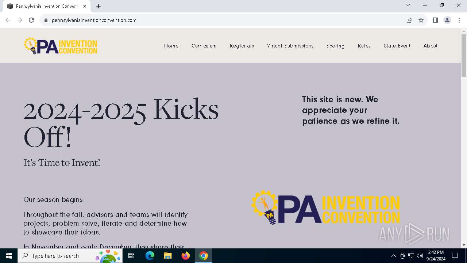
Task: Launch Microsoft Edge from the taskbar
Action: pos(150,256)
